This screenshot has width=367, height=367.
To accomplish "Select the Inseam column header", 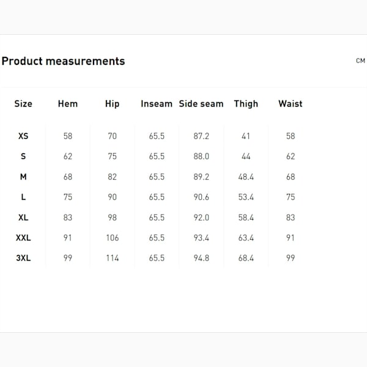I will point(157,104).
